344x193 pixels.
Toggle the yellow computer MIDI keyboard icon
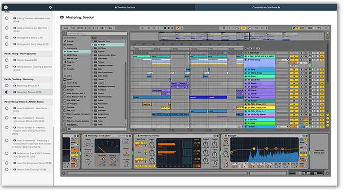[297, 28]
